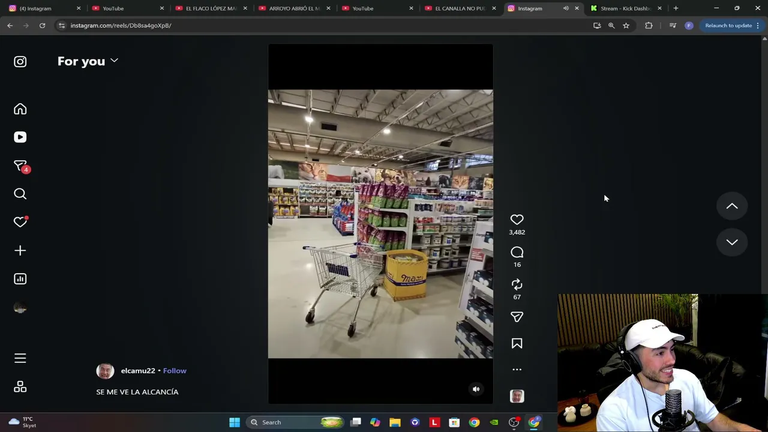Image resolution: width=768 pixels, height=432 pixels.
Task: Open the More hamburger menu
Action: pyautogui.click(x=20, y=358)
